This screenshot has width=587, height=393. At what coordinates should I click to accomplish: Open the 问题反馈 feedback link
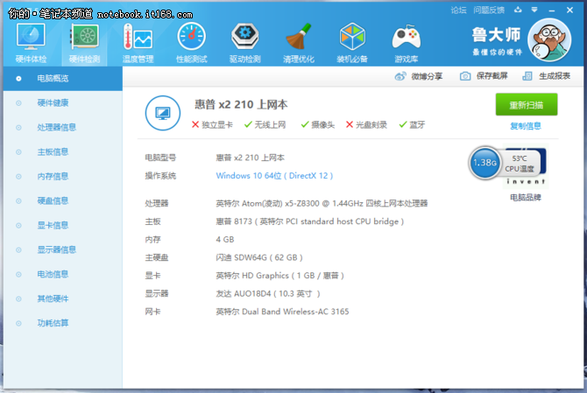pos(489,11)
